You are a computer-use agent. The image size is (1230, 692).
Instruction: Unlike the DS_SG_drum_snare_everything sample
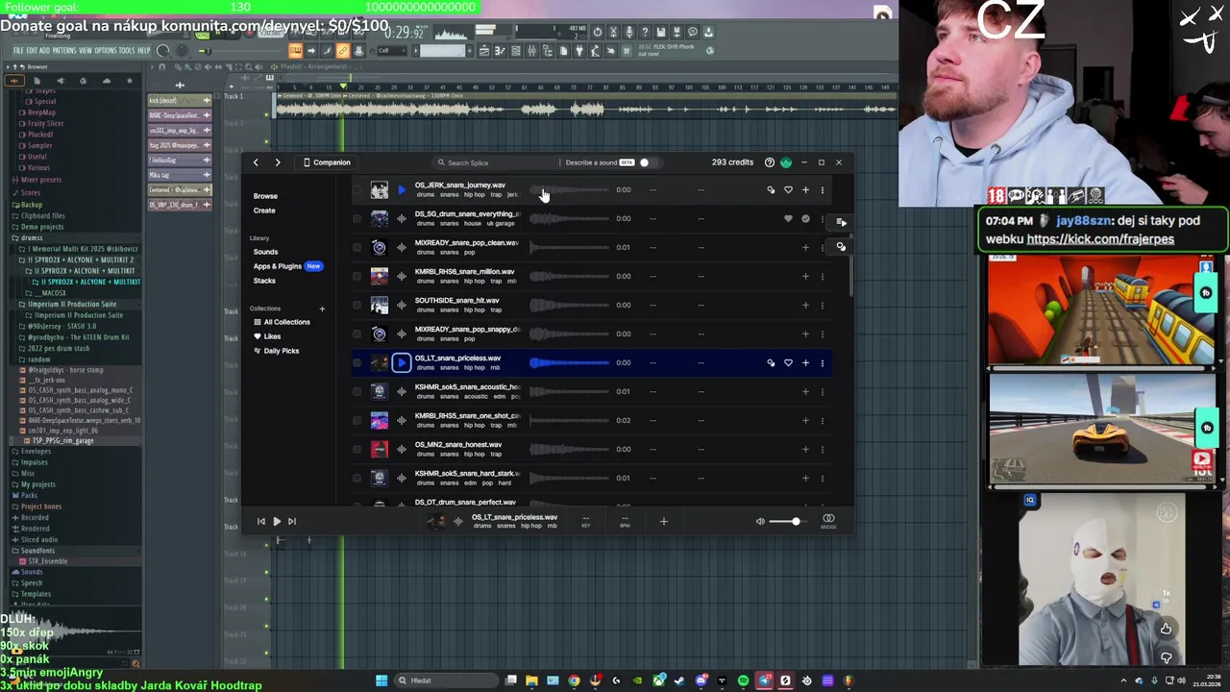[x=788, y=218]
